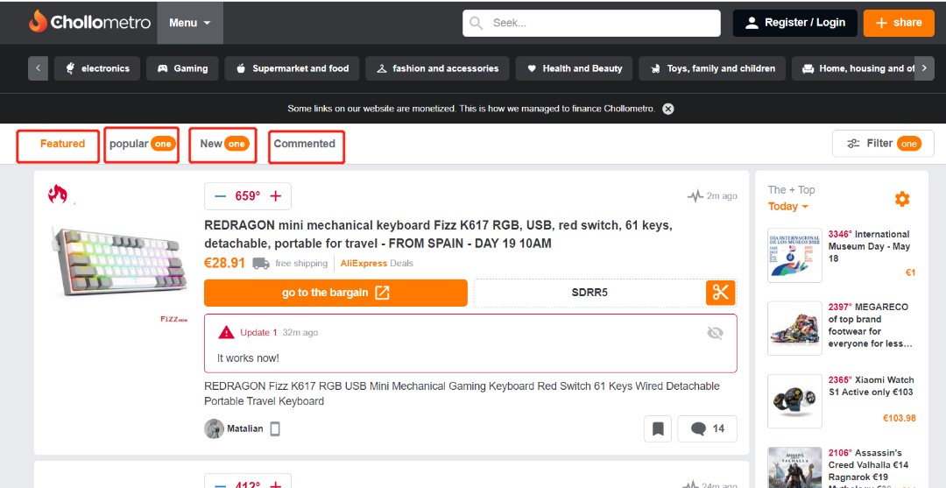The image size is (946, 488).
Task: Open the MEGARECO top brand footwear deal
Action: click(x=870, y=325)
